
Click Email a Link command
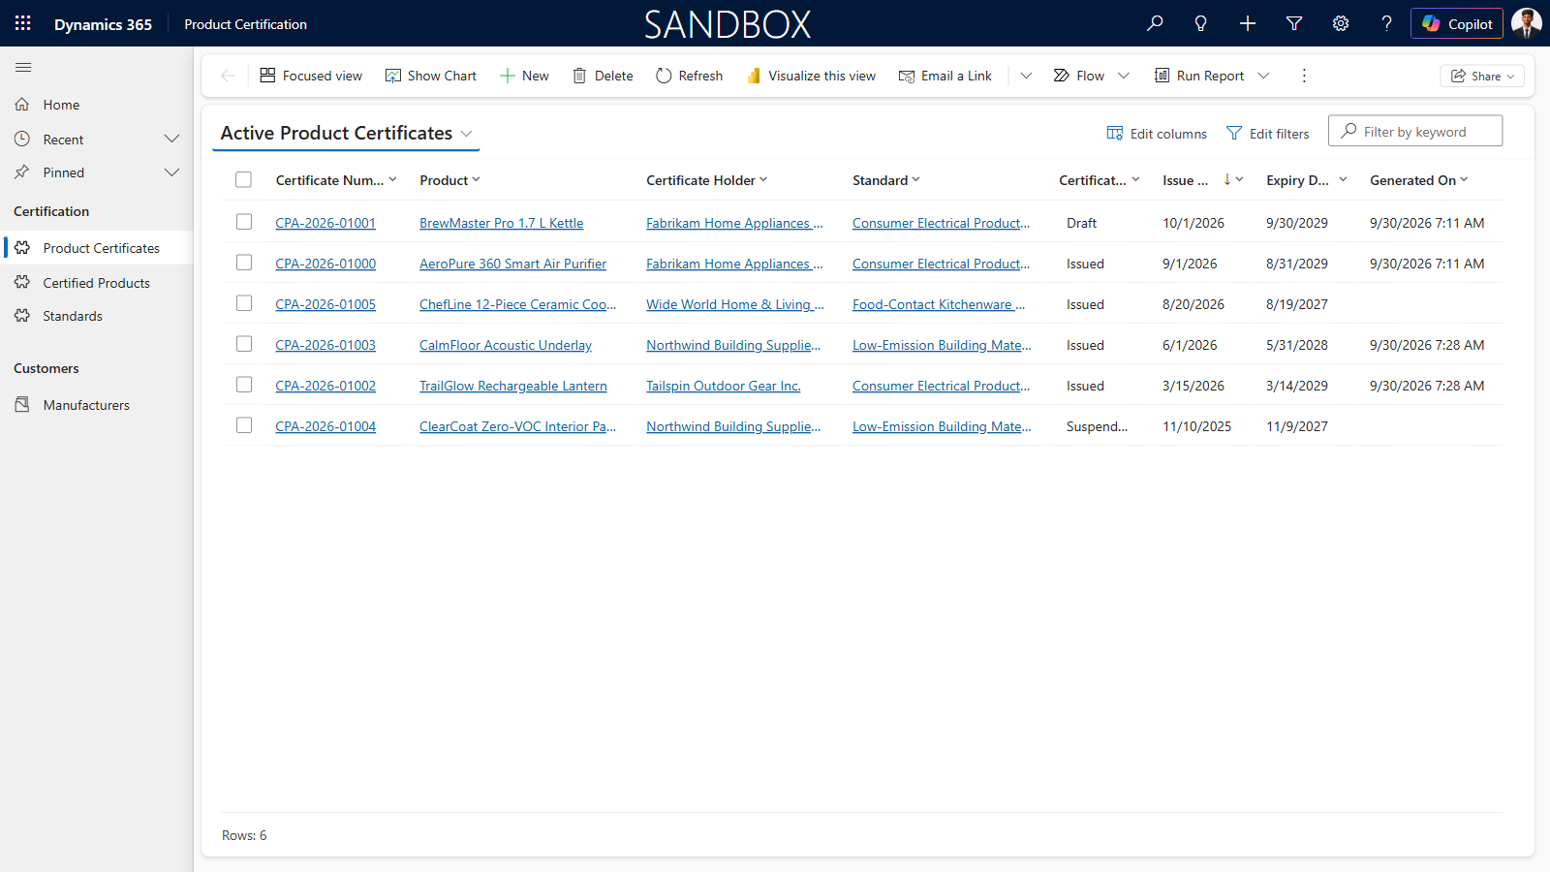(945, 76)
